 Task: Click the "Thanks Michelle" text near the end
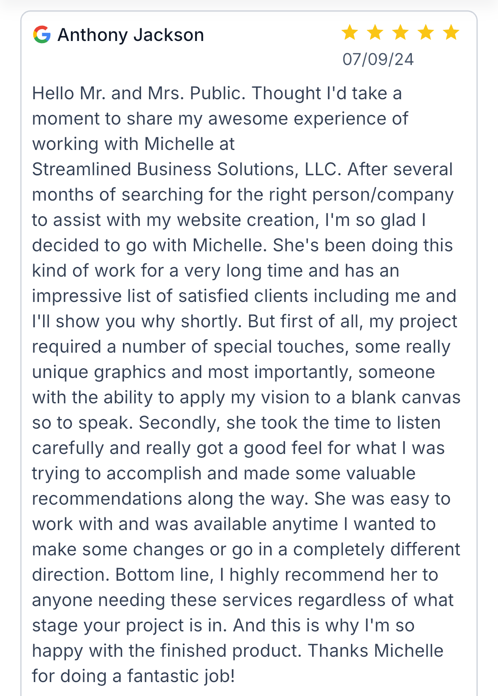376,651
